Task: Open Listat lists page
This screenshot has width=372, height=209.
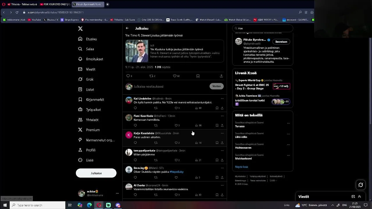Action: [x=86, y=89]
